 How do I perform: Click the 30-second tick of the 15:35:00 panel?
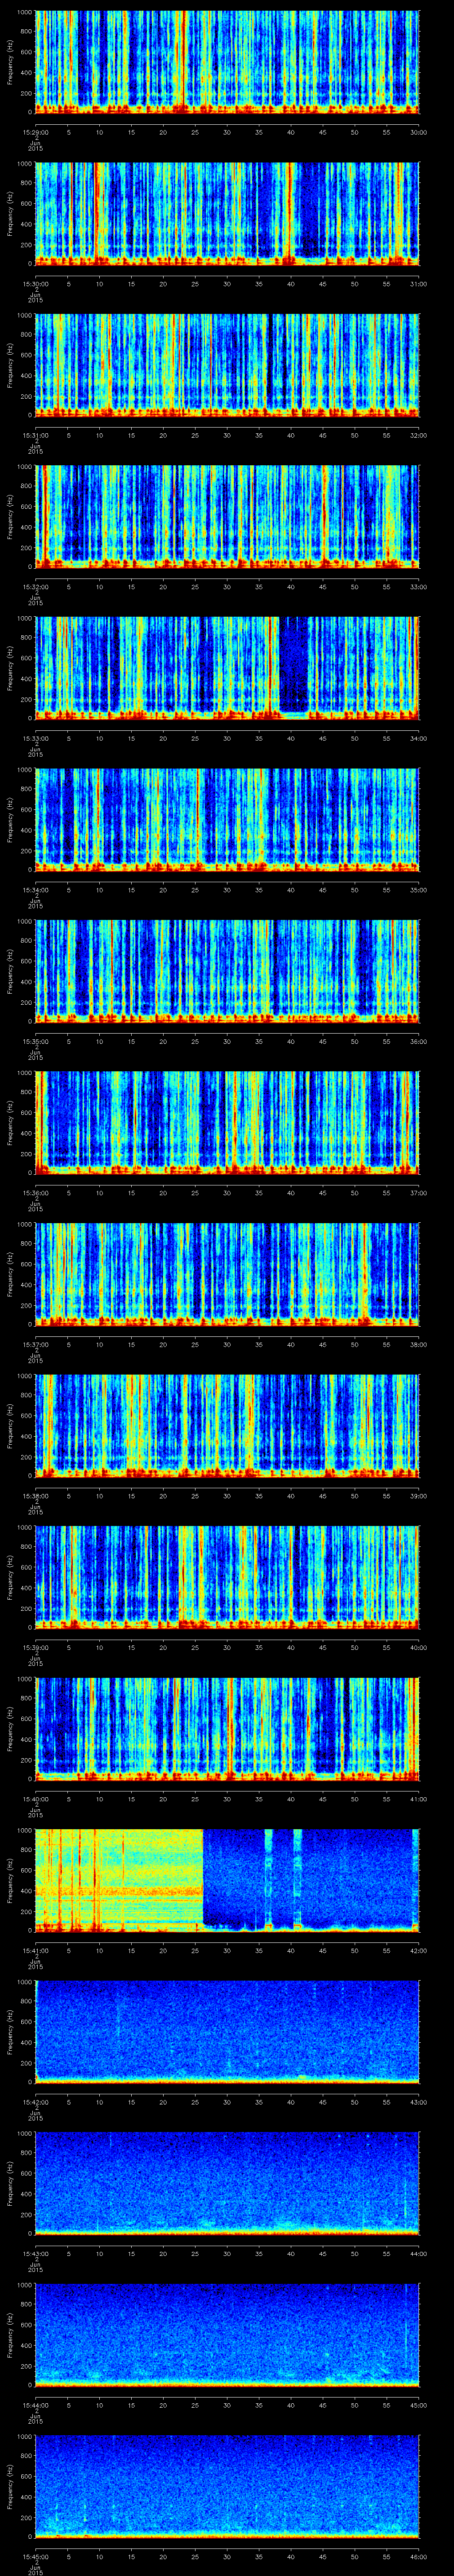click(227, 1041)
